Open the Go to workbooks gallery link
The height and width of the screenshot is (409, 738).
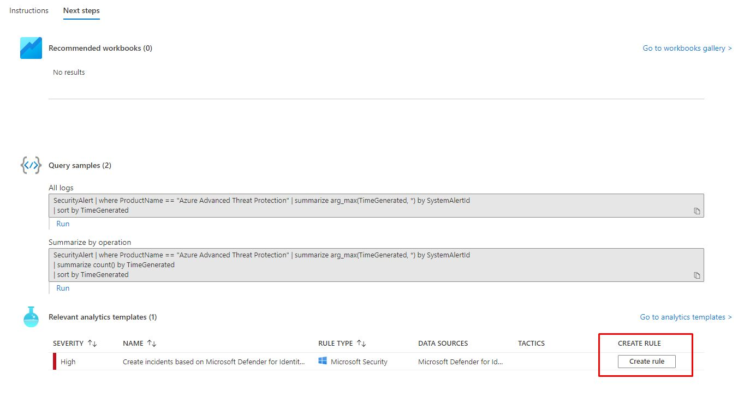click(687, 48)
